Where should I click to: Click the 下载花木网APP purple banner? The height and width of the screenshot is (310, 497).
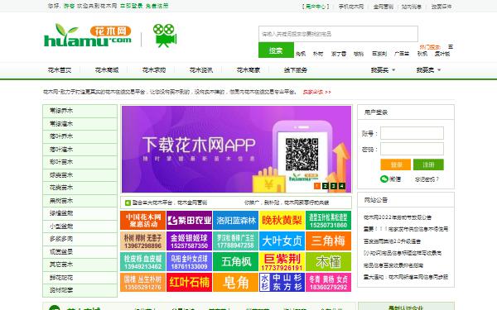point(236,149)
